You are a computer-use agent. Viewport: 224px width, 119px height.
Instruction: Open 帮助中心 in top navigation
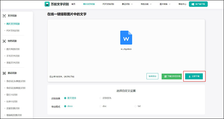click(x=182, y=4)
